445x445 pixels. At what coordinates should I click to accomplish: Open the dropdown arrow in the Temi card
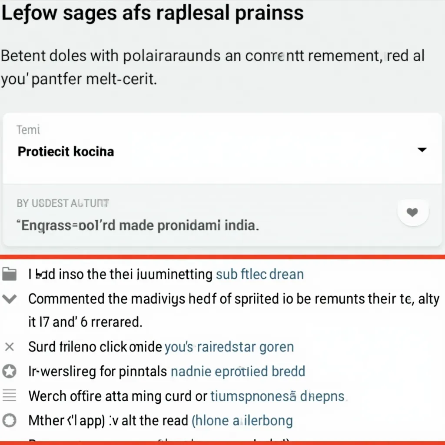click(422, 150)
